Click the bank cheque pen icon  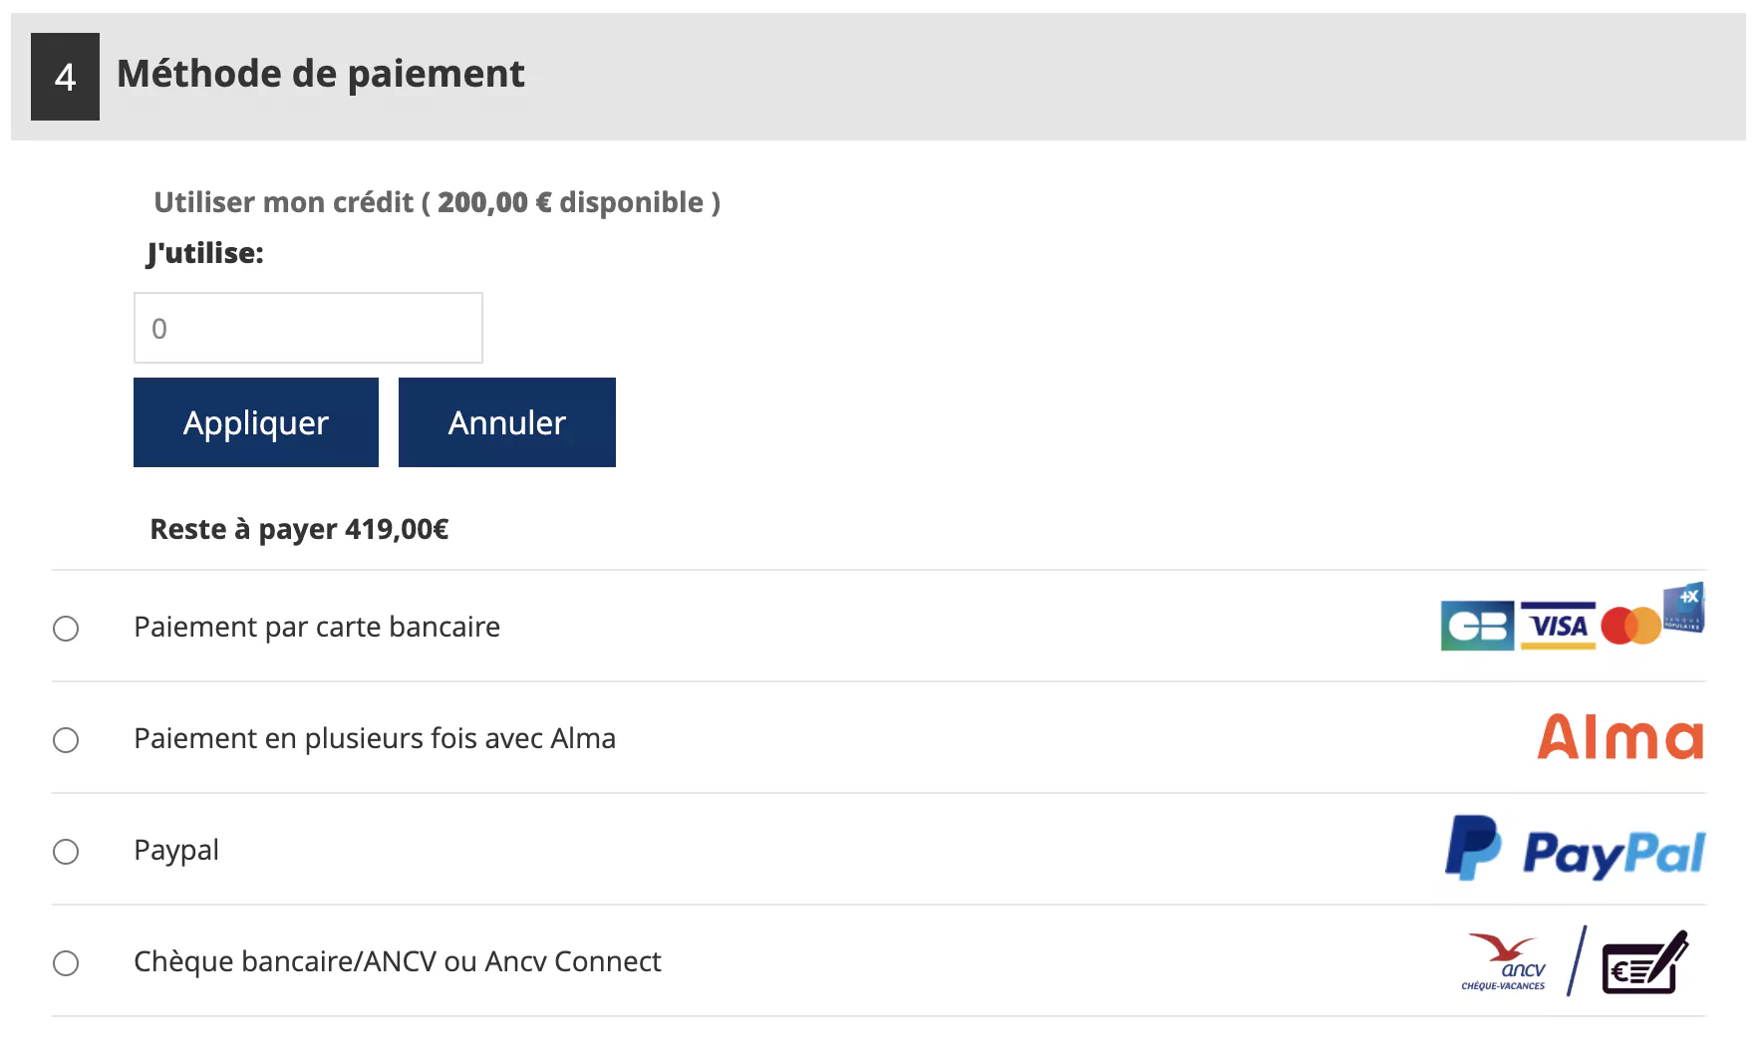(1644, 961)
